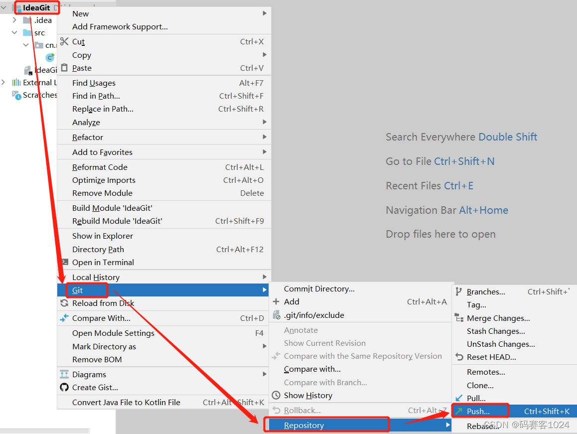Open the Mark Directory as submenu
The height and width of the screenshot is (434, 577).
click(164, 346)
